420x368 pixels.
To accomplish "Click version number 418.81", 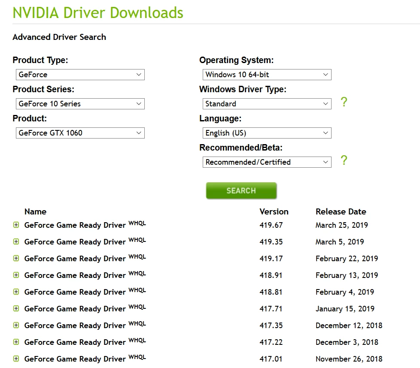I will click(x=271, y=292).
